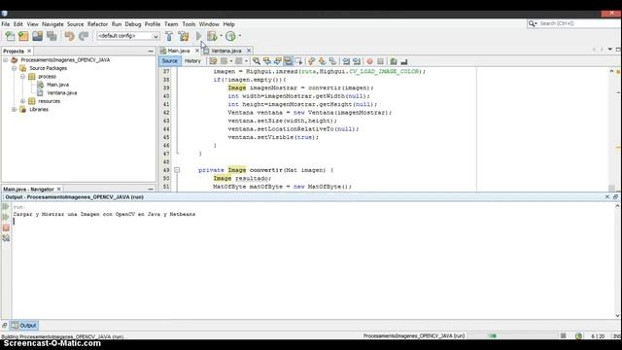The height and width of the screenshot is (350, 622).
Task: Click the Build Project hammer icon
Action: click(169, 36)
